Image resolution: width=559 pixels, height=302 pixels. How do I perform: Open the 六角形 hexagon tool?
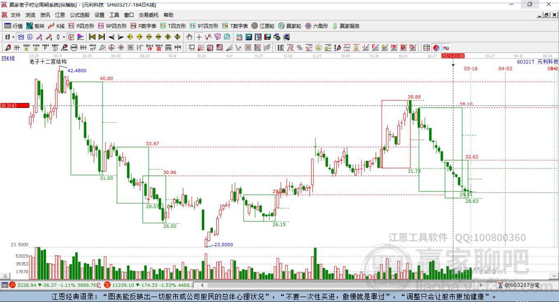[x=317, y=26]
